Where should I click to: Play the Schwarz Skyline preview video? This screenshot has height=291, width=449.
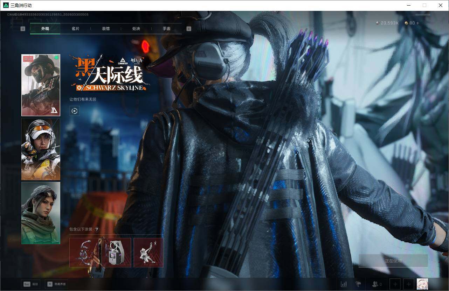(x=74, y=111)
